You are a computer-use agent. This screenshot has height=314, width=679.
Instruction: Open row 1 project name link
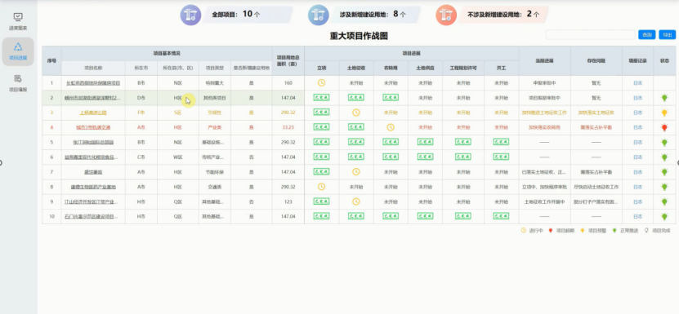[93, 82]
